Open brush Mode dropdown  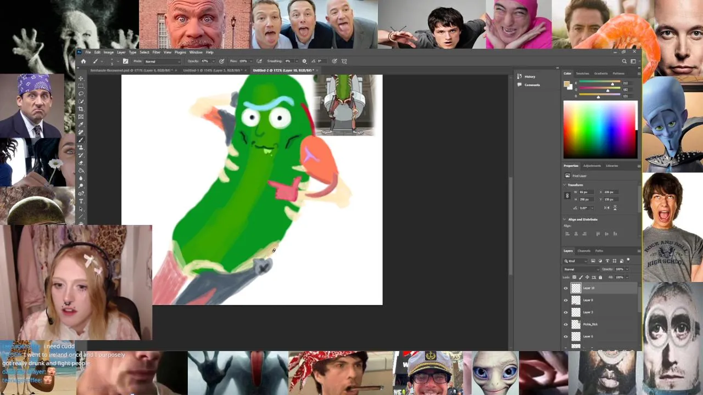(x=162, y=61)
